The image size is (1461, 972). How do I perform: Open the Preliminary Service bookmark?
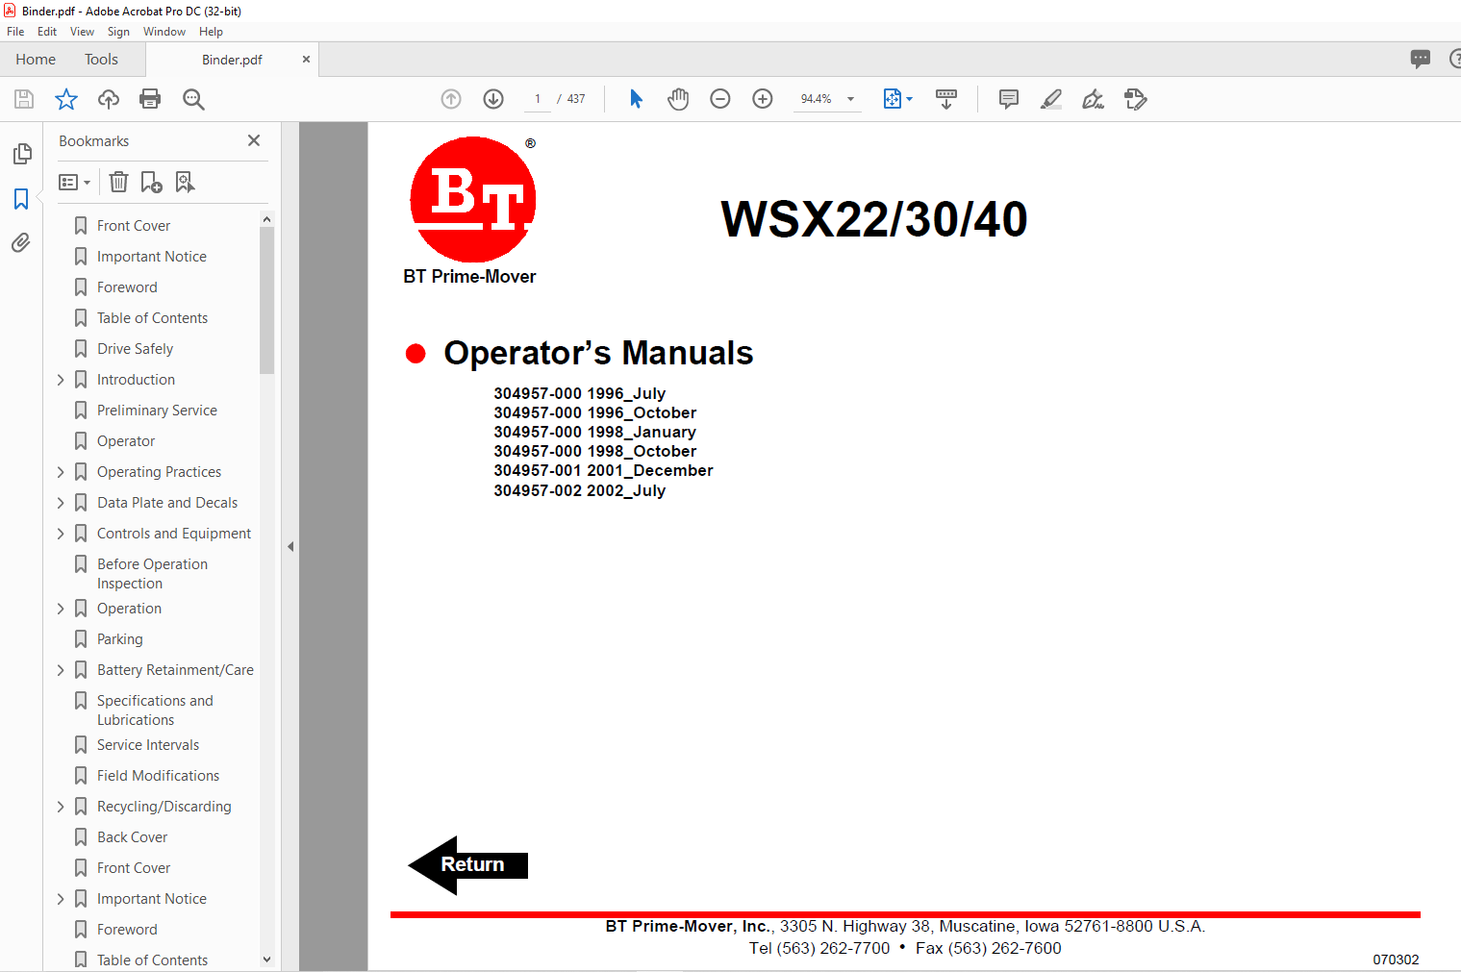coord(157,411)
